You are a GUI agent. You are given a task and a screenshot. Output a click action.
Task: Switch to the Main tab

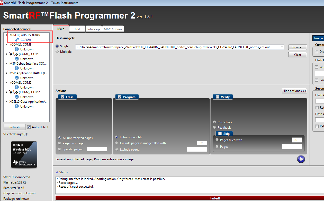(61, 29)
